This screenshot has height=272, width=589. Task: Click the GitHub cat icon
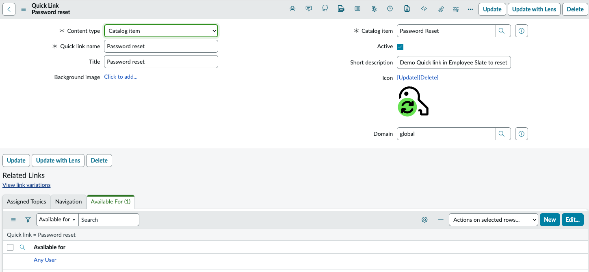[x=325, y=9]
